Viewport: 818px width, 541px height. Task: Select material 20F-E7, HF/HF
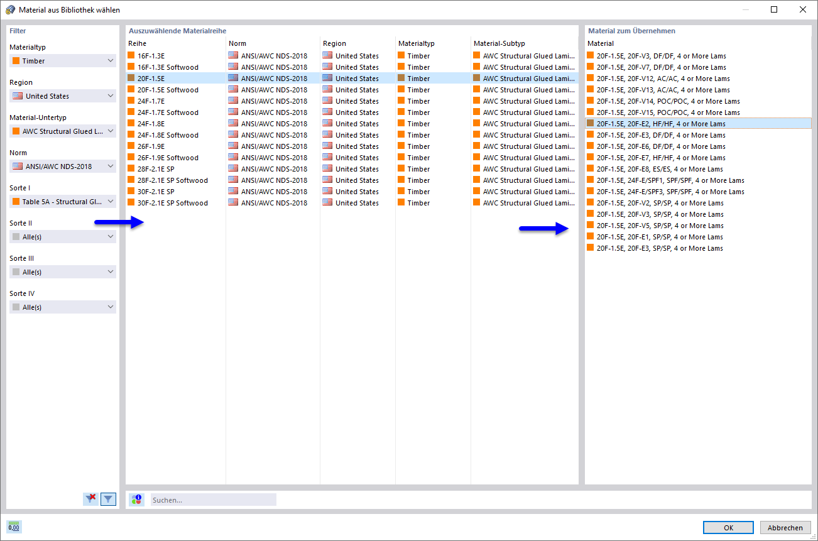tap(698, 158)
